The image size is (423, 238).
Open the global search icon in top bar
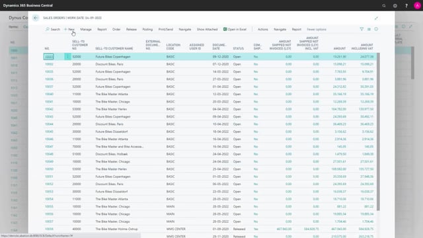pos(383,5)
